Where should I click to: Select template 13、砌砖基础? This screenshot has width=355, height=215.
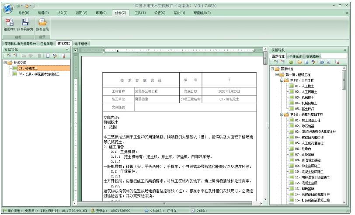tap(304, 188)
